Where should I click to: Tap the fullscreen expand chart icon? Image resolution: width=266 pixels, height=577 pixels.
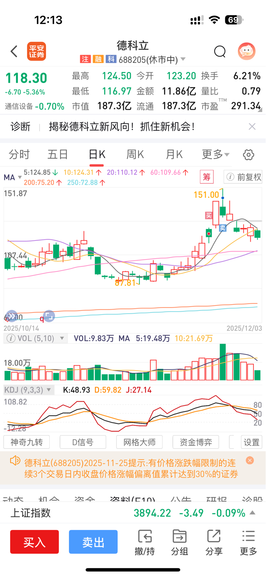(49, 316)
